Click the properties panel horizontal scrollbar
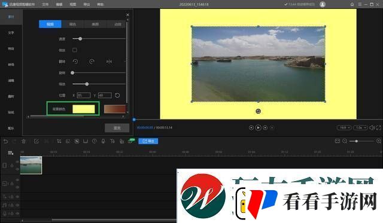 click(x=57, y=117)
